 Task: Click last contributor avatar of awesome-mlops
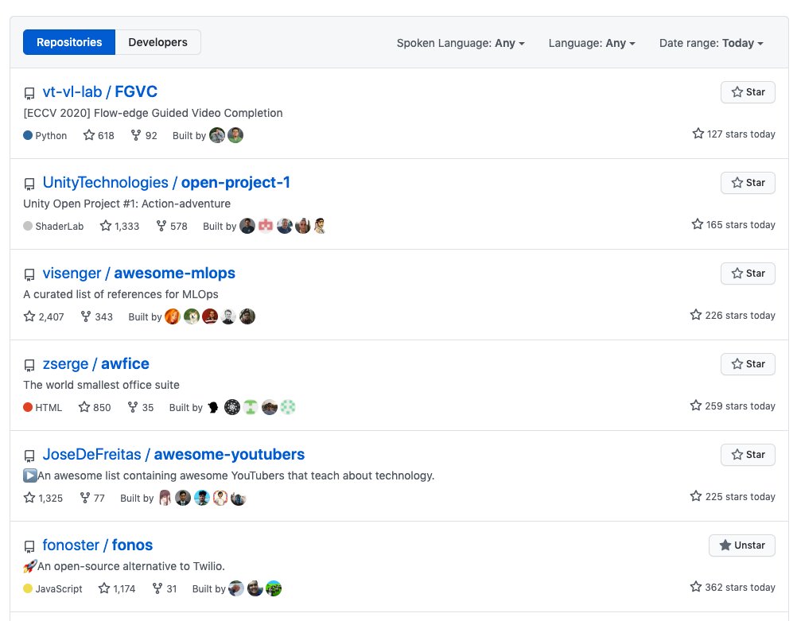[247, 316]
